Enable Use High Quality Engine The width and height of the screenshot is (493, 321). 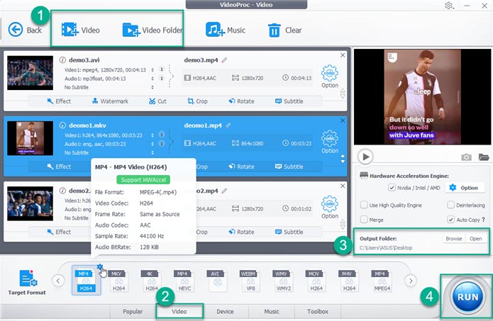[364, 205]
